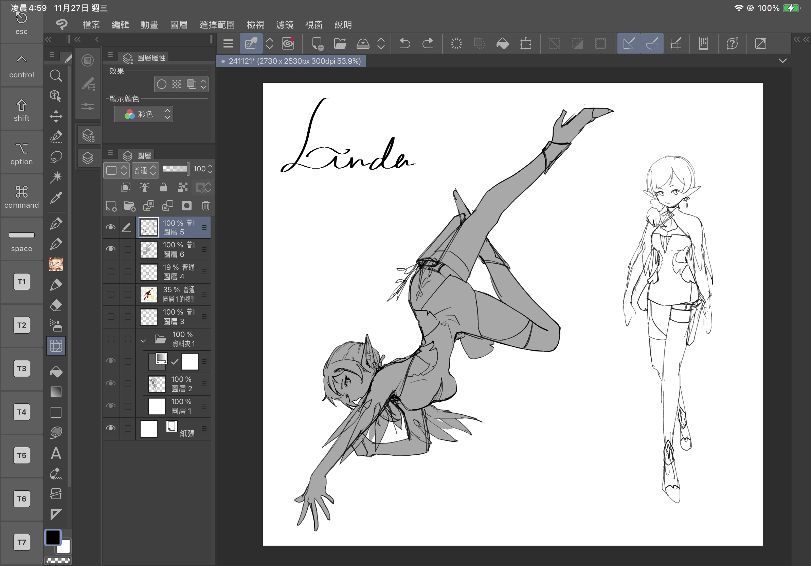Screen dimensions: 811x566
Task: Show 資料夾 1 folder visibility box
Action: click(111, 339)
